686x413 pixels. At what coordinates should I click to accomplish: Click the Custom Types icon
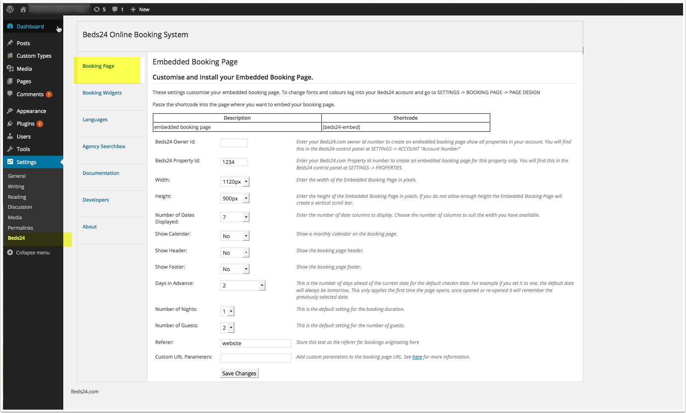tap(10, 56)
